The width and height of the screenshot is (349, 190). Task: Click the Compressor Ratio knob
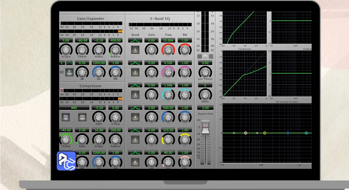[82, 140]
